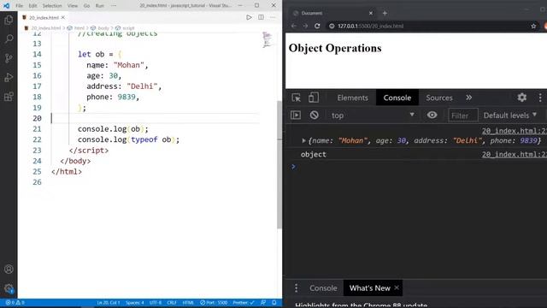Bookmark this page with the star icon
Viewport: 547px width, 308px height.
tap(533, 26)
